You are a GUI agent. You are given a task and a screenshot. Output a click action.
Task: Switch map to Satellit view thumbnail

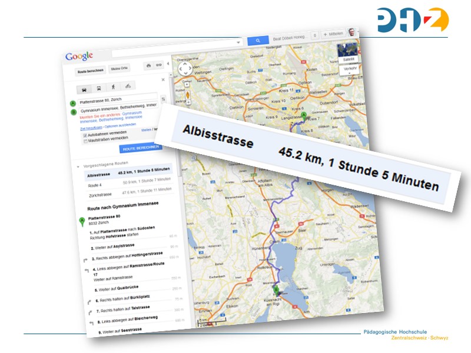(347, 52)
